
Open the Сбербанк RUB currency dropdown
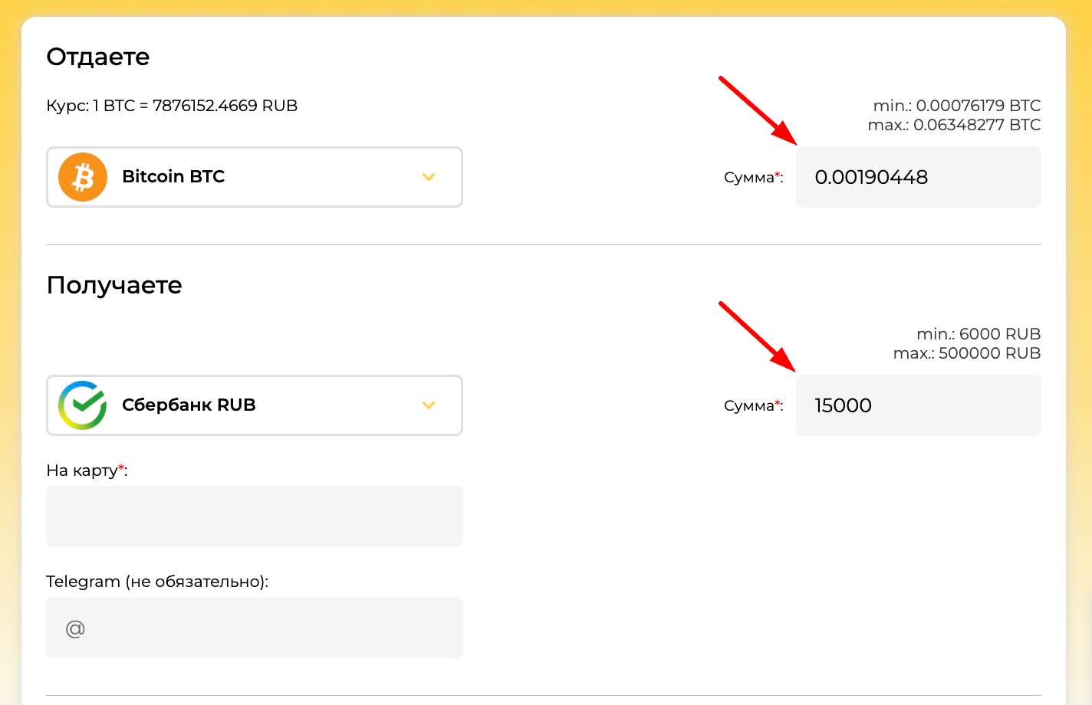pos(255,405)
